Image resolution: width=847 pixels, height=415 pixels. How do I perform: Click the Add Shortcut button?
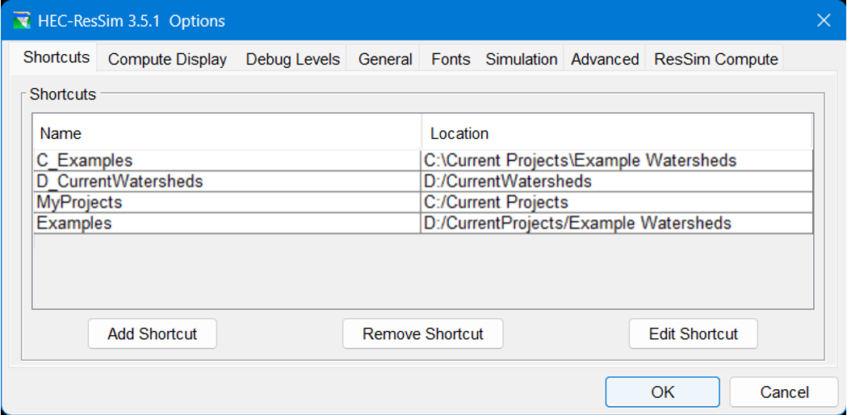(152, 333)
